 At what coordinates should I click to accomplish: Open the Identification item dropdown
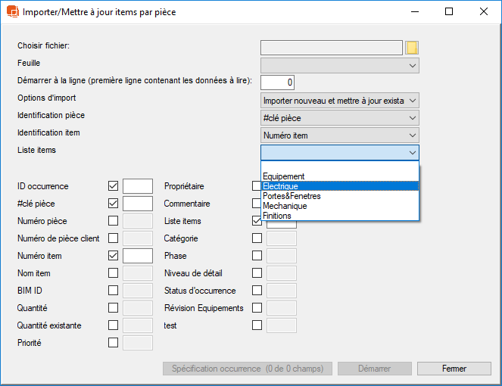tap(339, 135)
